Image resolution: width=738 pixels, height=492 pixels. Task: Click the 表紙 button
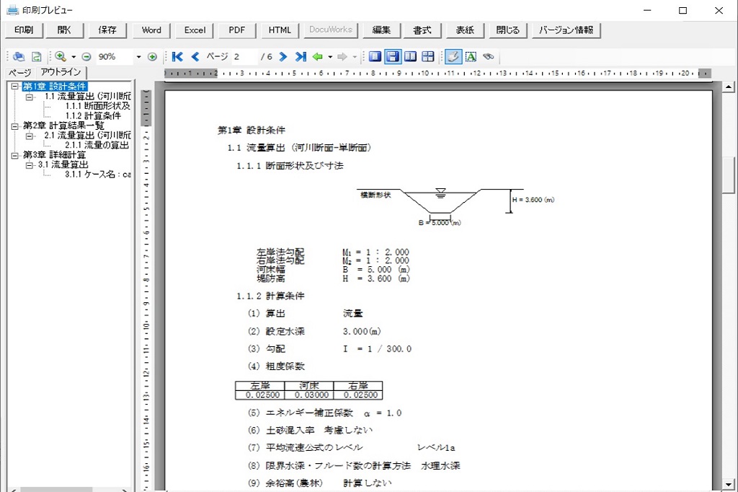click(465, 30)
